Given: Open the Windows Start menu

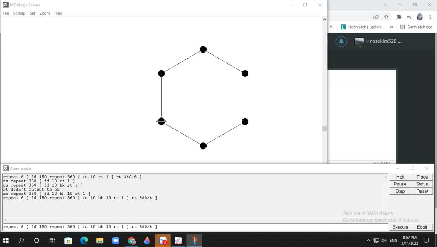Looking at the screenshot, I should 6,240.
